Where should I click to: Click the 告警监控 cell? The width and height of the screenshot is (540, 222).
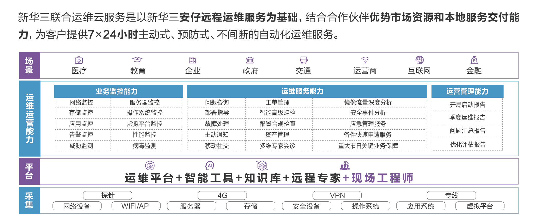[82, 135]
